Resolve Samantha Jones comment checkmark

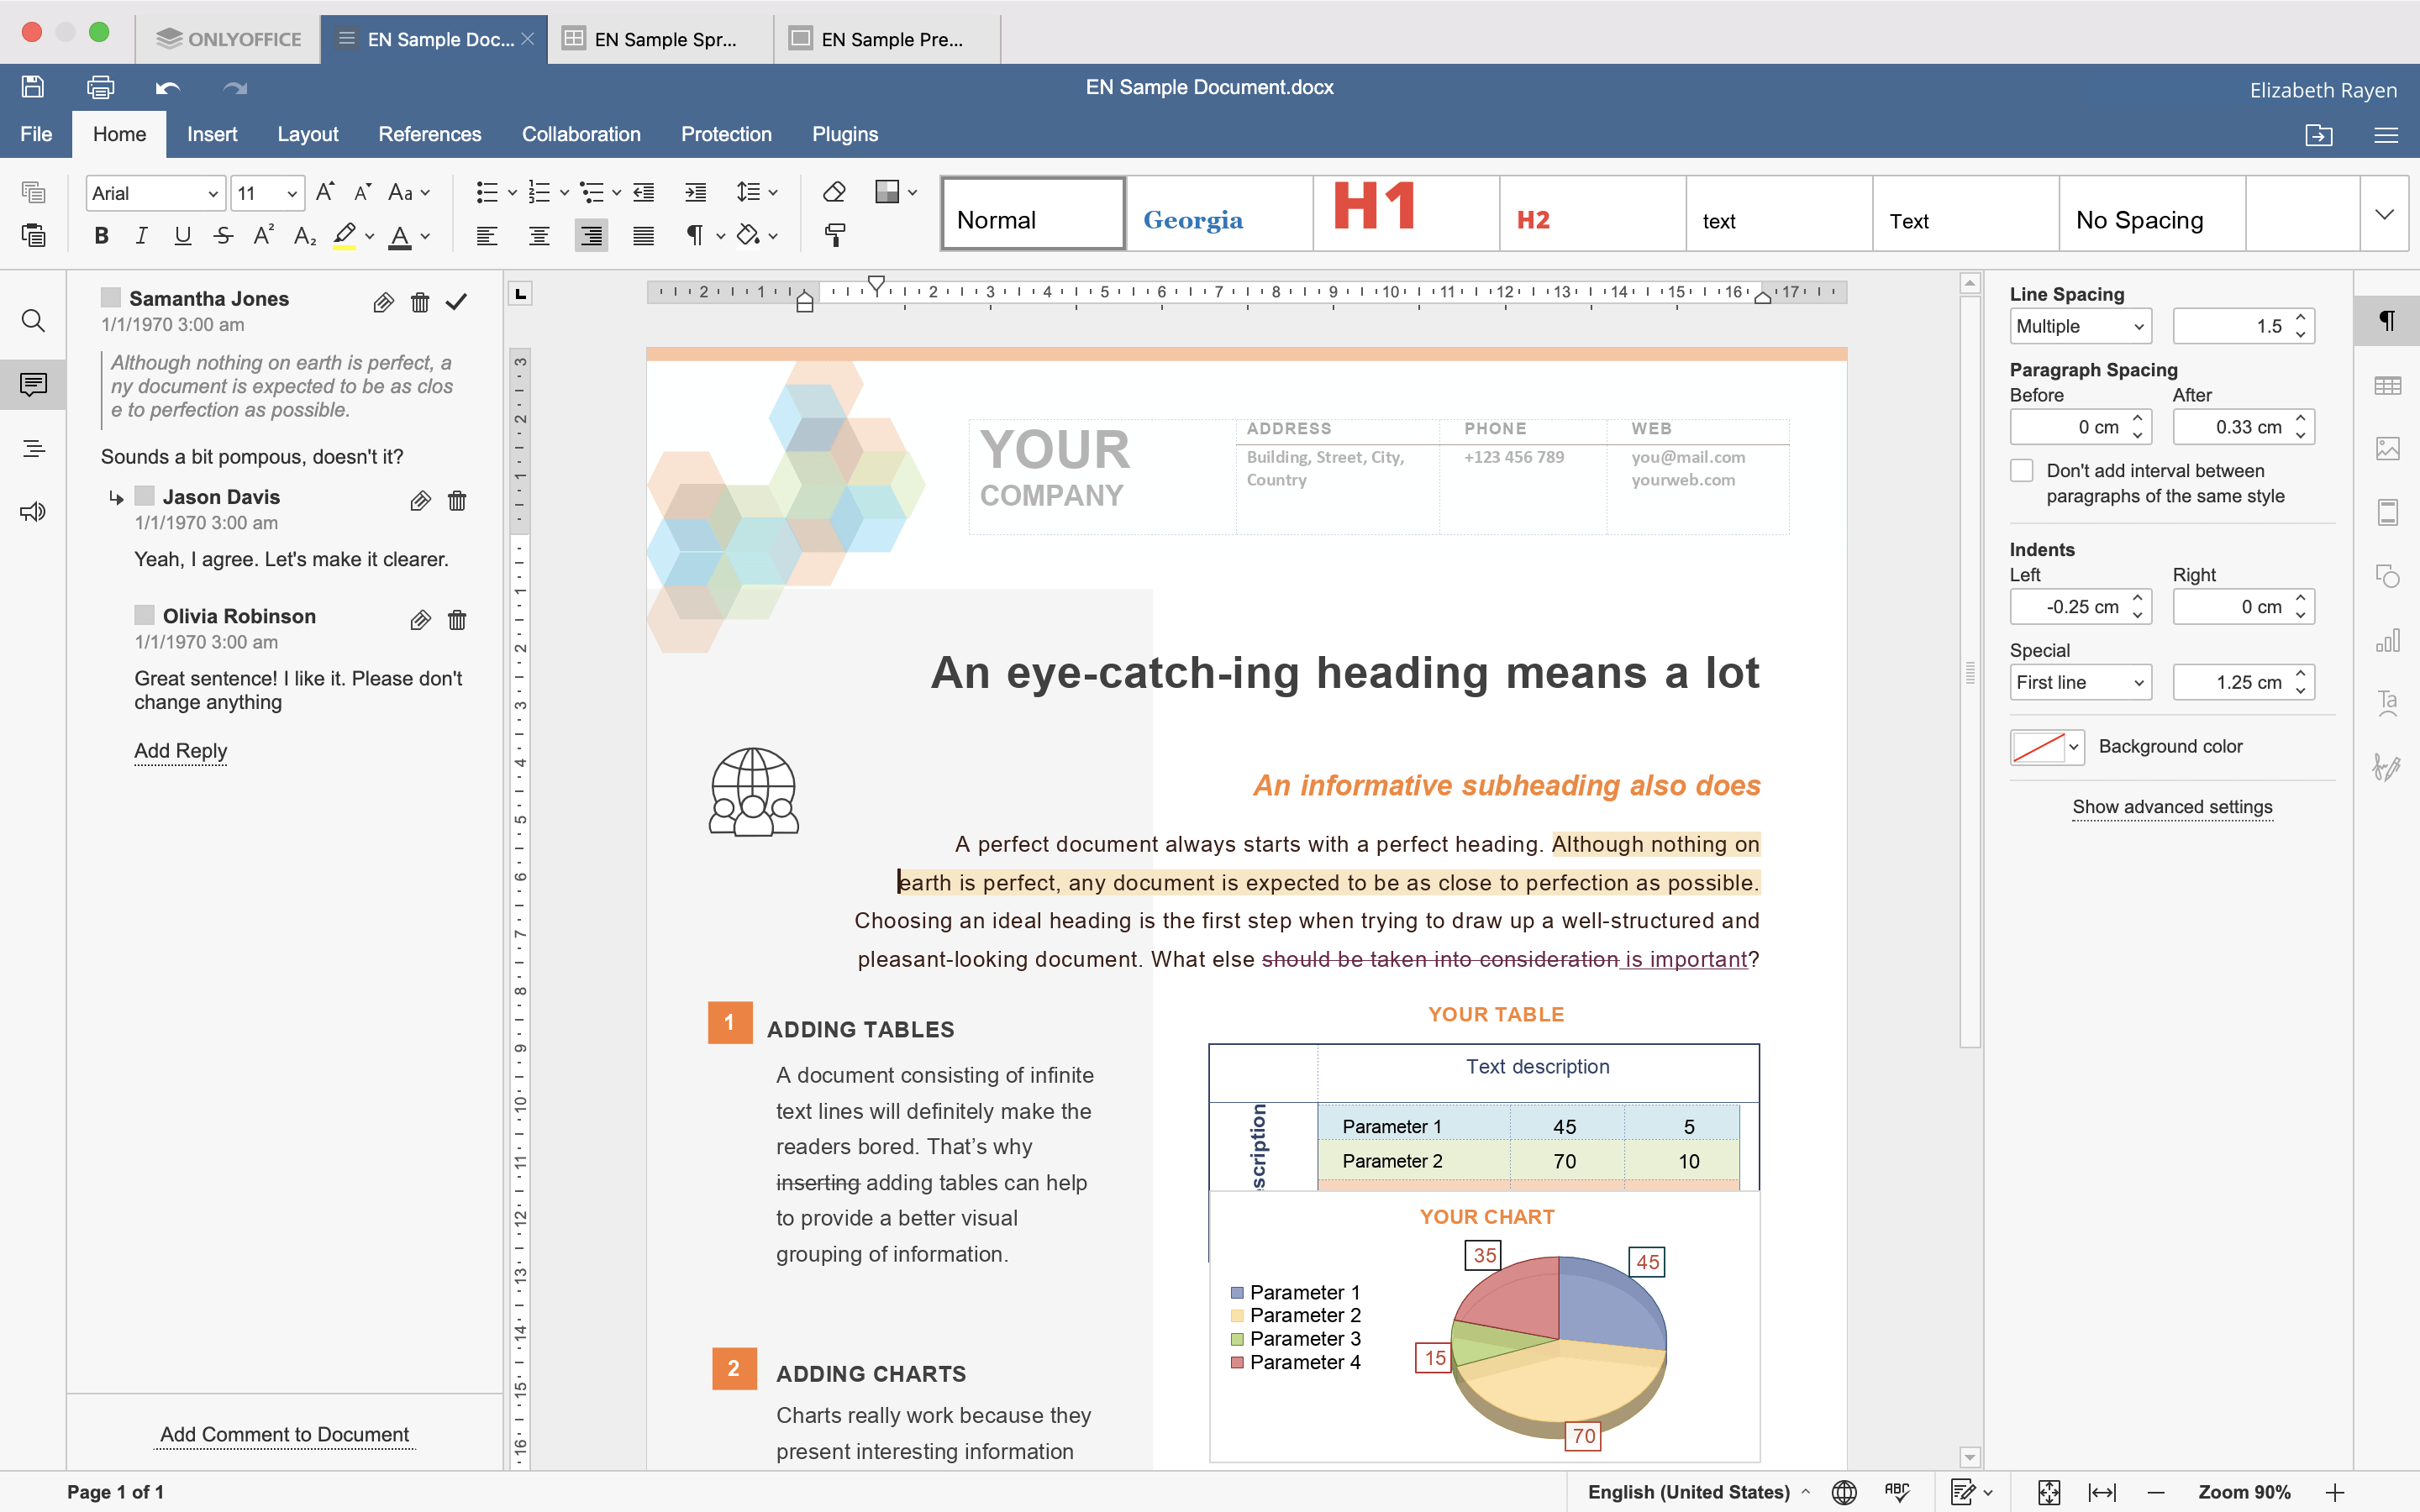456,300
